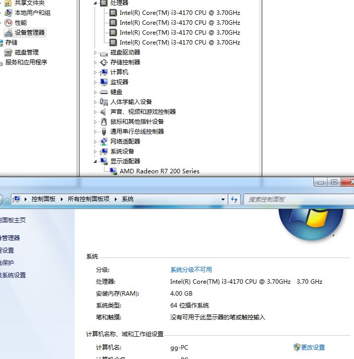Click 系统 in the breadcrumb
Screen dimensions: 354x359
point(128,199)
